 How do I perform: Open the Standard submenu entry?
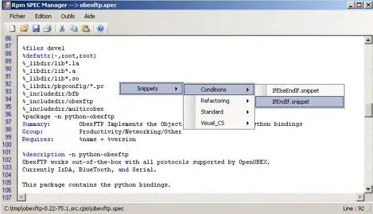[x=219, y=112]
